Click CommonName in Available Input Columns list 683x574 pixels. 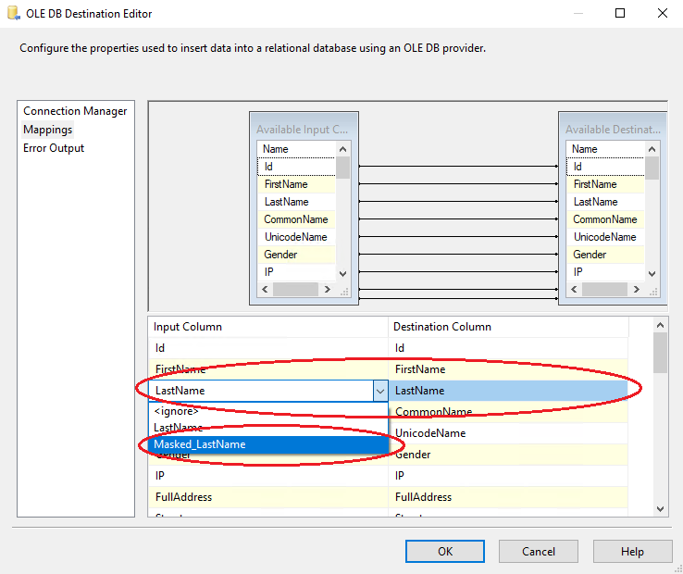click(x=295, y=219)
